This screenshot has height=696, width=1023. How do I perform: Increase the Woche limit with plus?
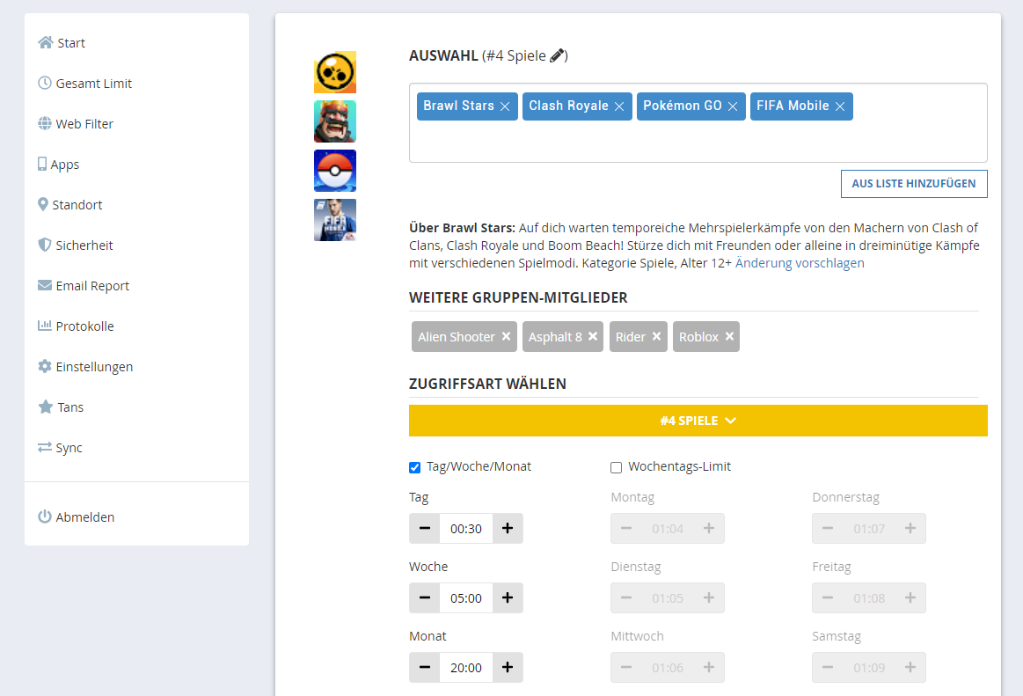point(508,598)
